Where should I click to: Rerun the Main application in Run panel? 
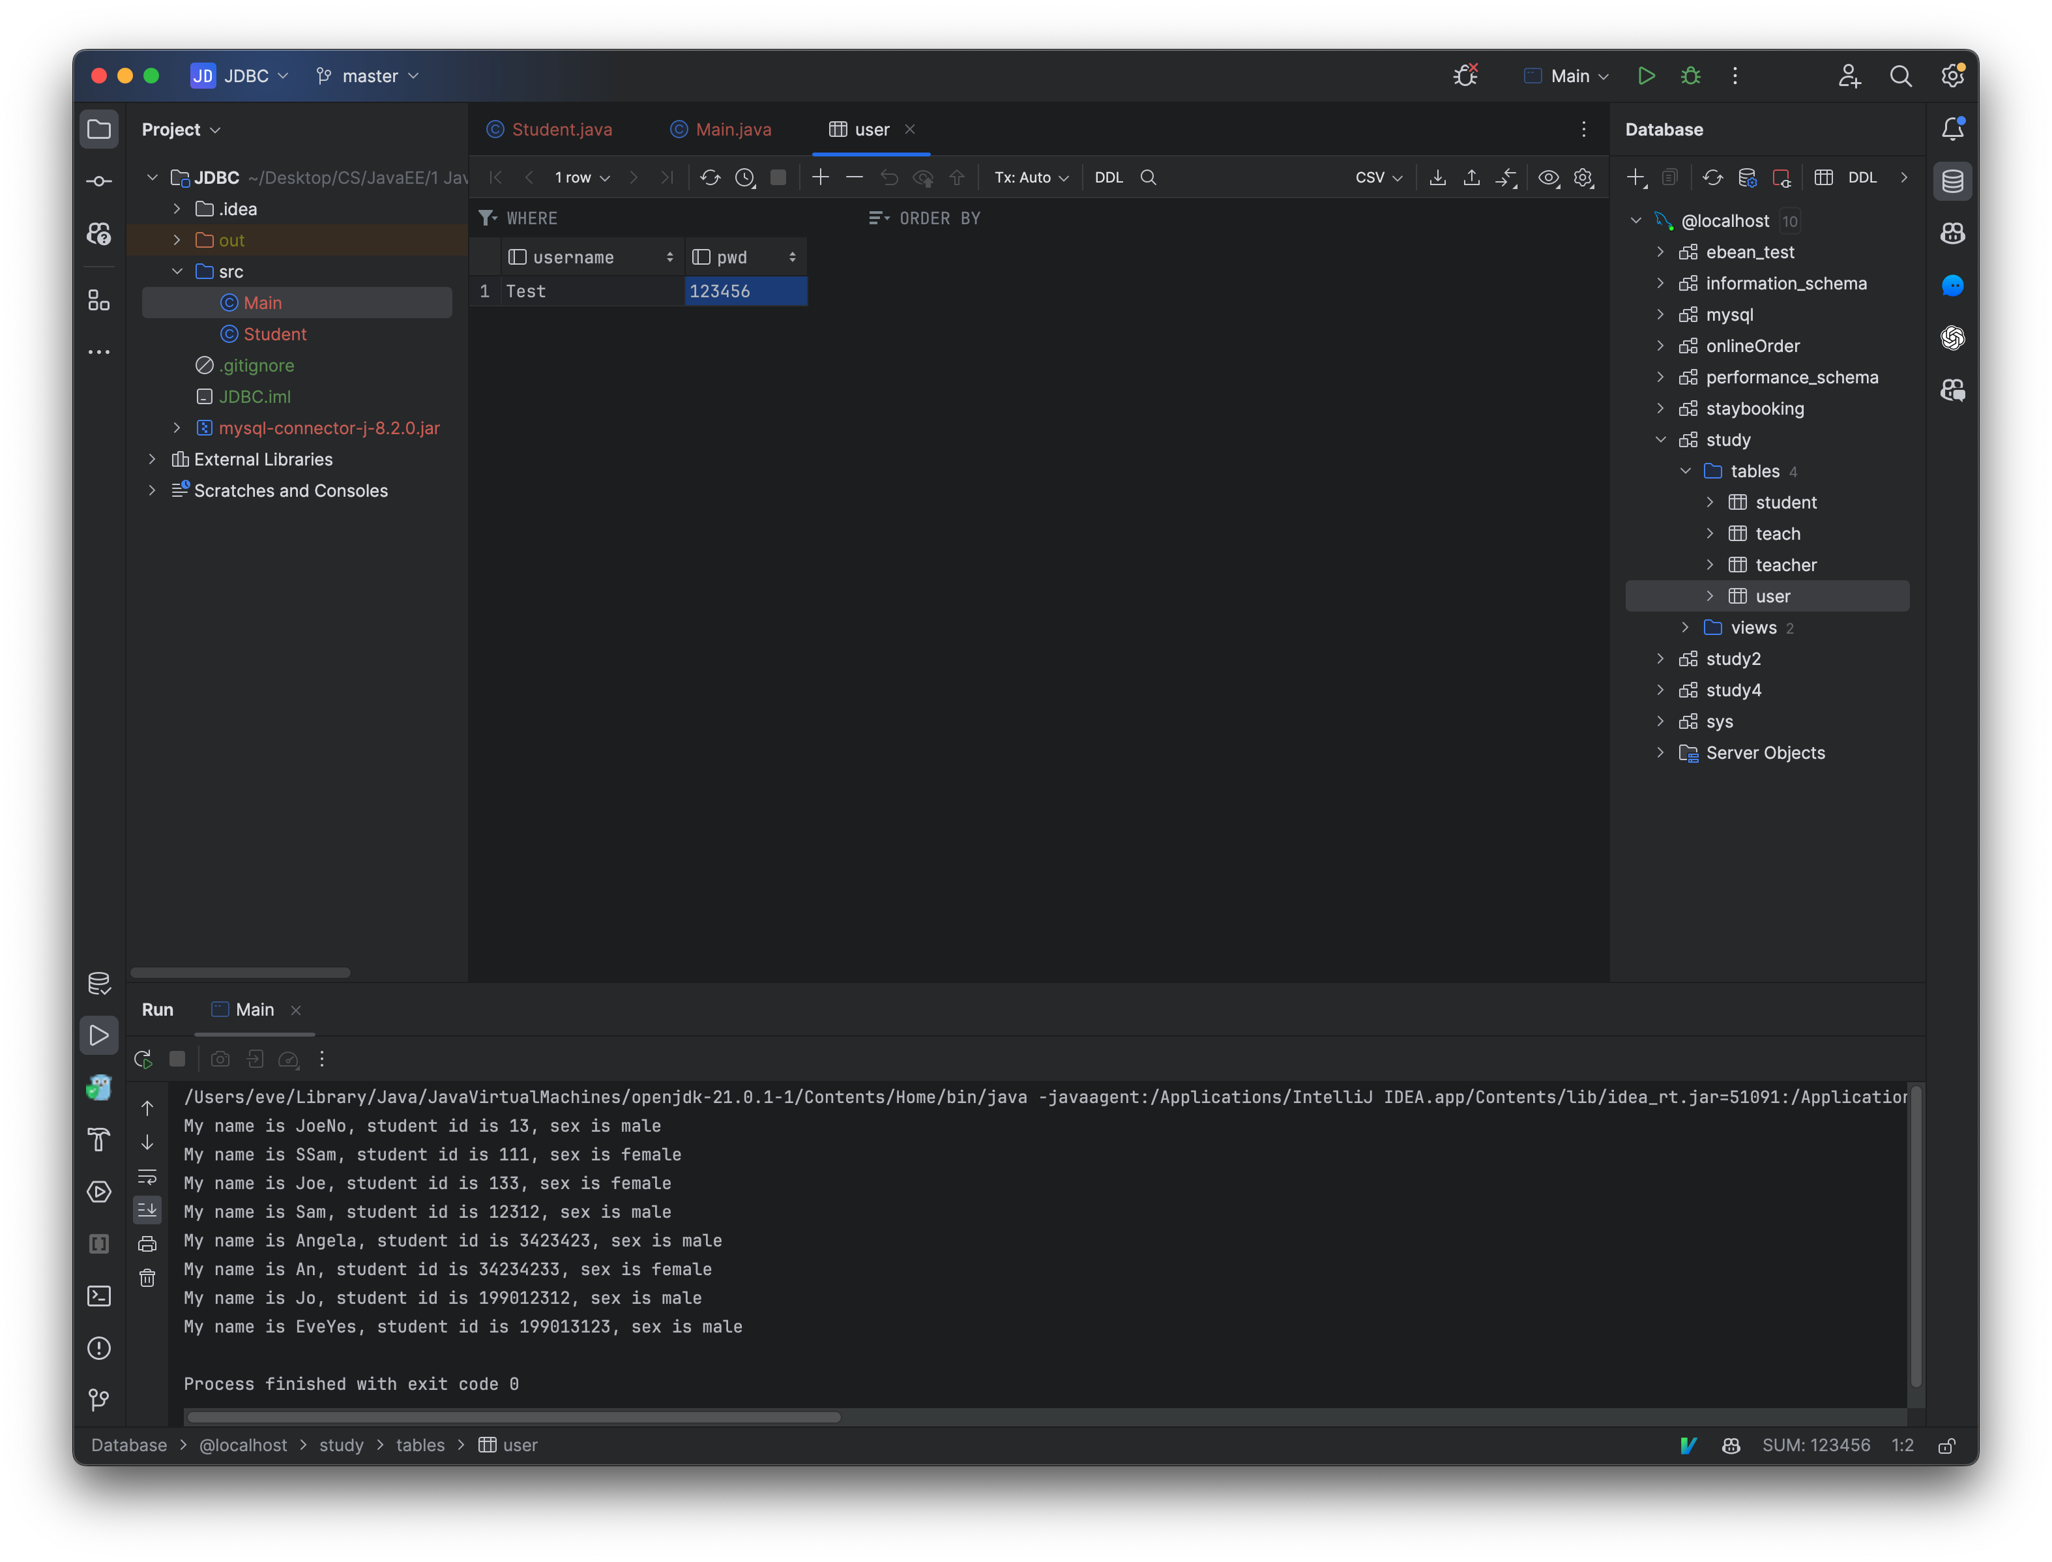144,1059
